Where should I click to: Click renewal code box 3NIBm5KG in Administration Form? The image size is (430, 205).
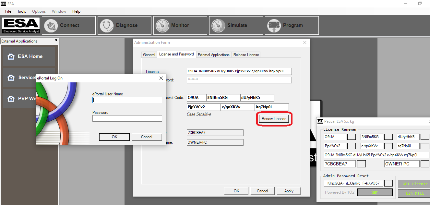coord(223,98)
